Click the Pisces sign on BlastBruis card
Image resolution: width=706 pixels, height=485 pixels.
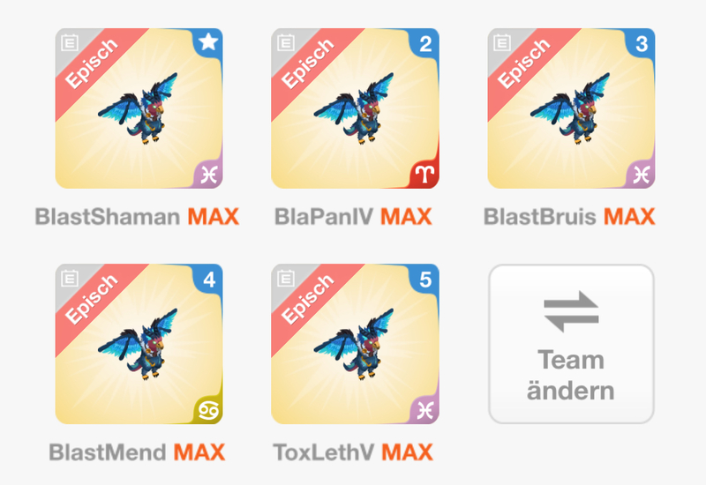[x=642, y=175]
